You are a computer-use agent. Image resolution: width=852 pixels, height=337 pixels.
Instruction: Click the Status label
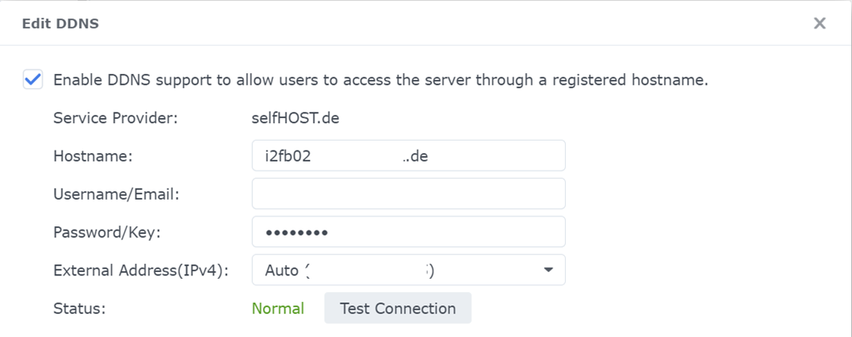click(79, 309)
